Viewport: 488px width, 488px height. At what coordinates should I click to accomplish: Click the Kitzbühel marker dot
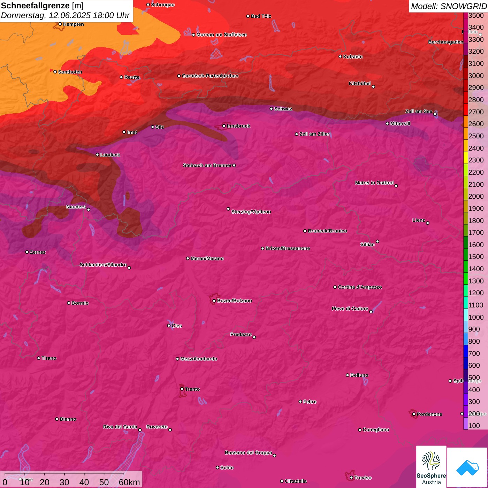click(x=373, y=86)
